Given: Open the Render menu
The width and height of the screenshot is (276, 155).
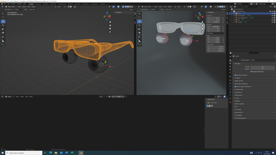Looking at the screenshot, I should pyautogui.click(x=13, y=4).
